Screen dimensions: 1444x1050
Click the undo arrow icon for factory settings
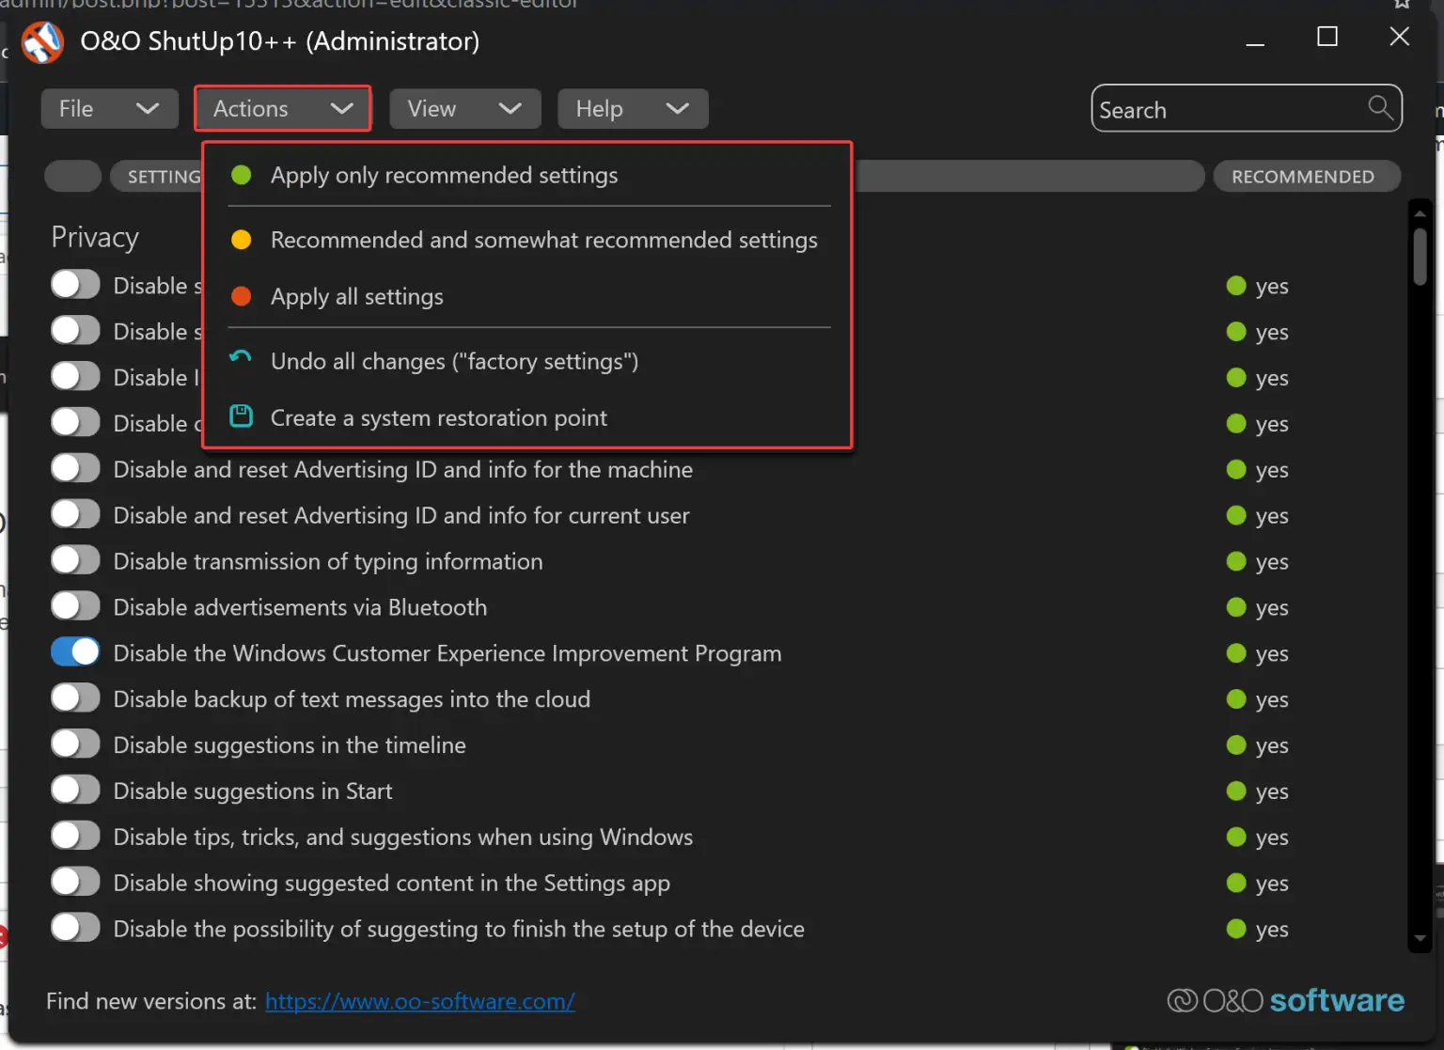(x=241, y=358)
